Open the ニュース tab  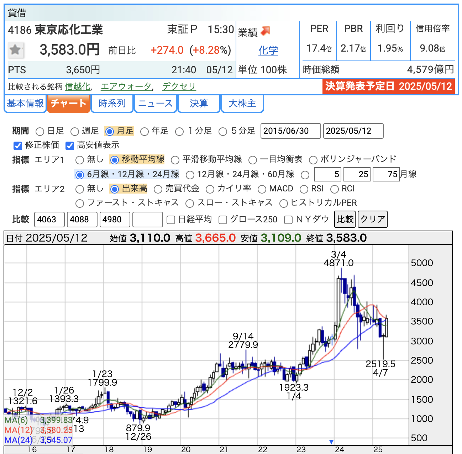156,104
